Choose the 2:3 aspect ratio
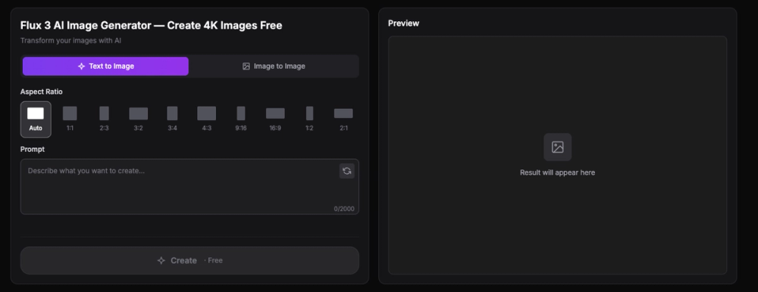 104,120
